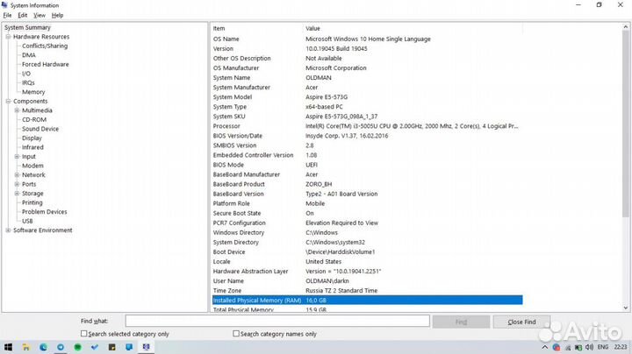Select Forced Hardware in the tree
632x354 pixels.
45,64
